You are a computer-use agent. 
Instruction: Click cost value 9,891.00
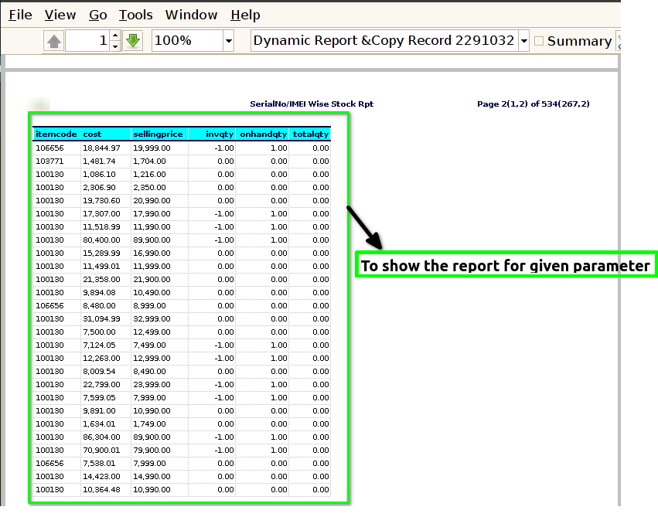point(99,410)
